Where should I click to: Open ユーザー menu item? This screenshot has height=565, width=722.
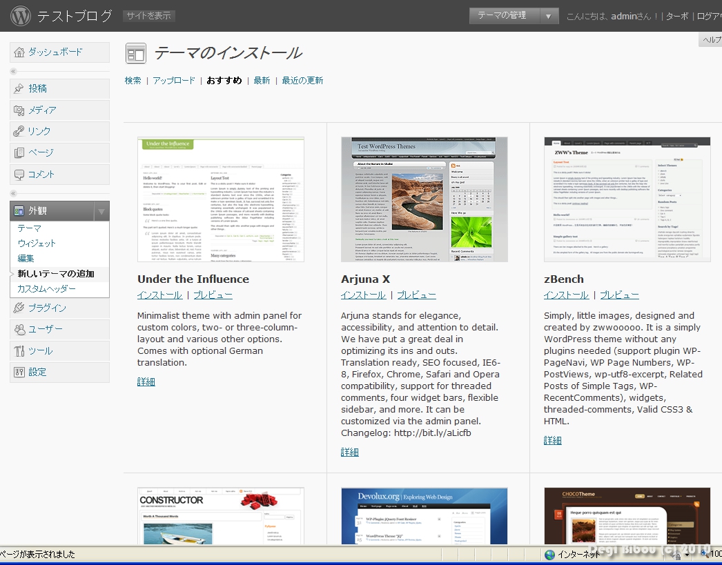(59, 329)
